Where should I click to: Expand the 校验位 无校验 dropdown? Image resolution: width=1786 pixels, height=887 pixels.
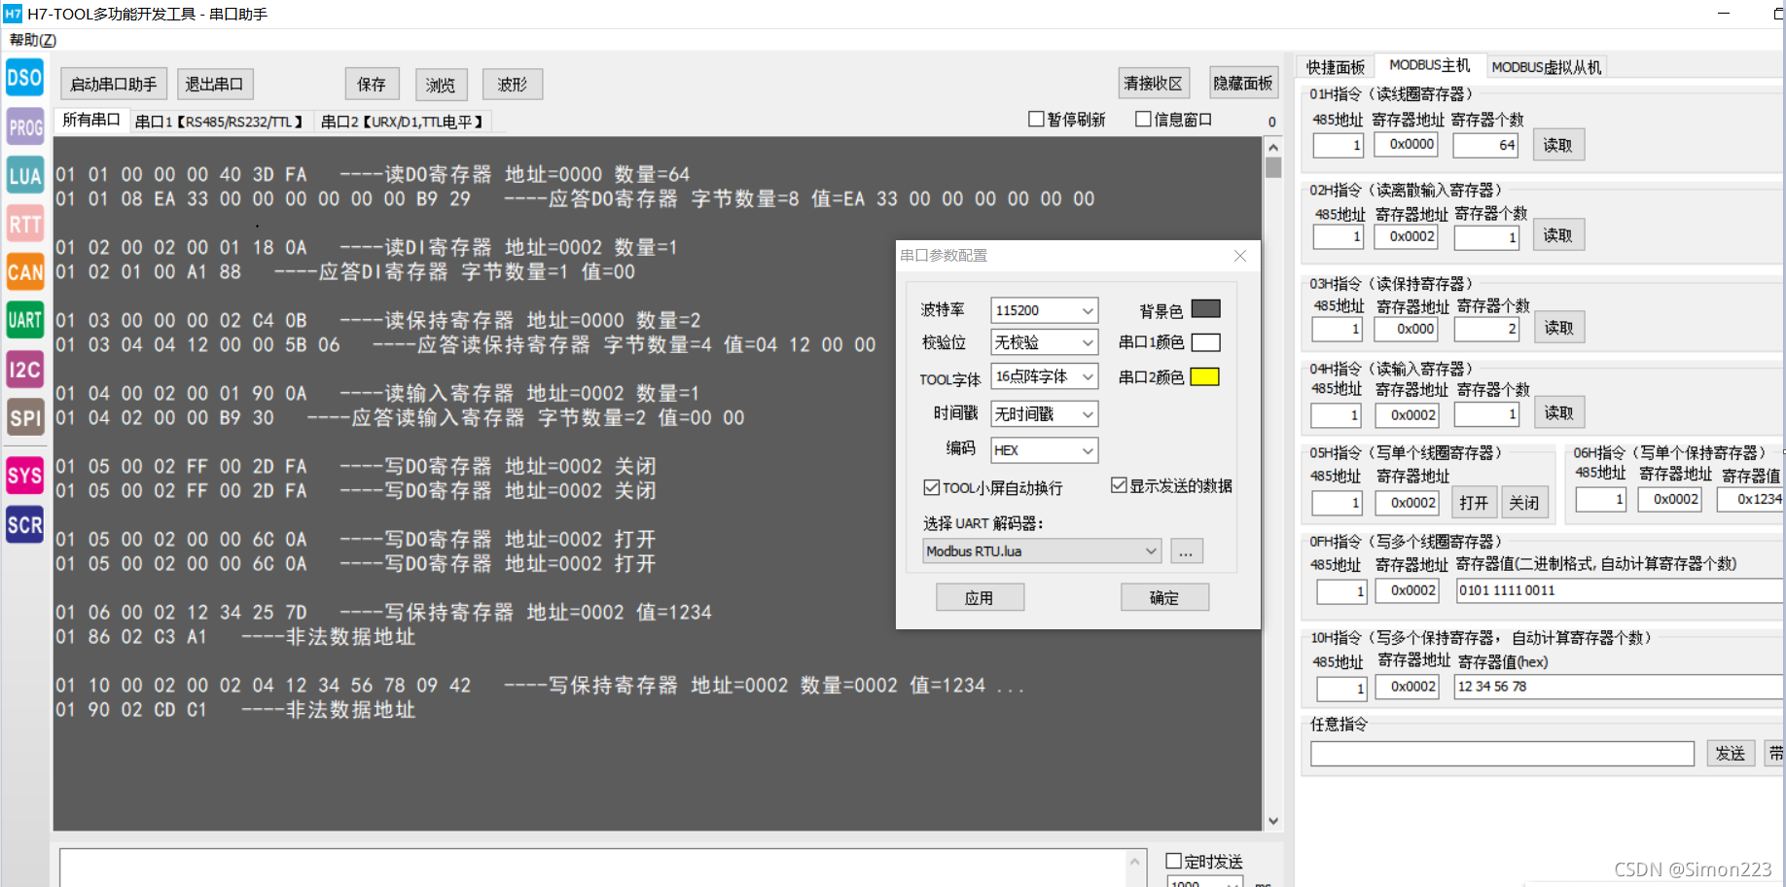pos(1045,342)
